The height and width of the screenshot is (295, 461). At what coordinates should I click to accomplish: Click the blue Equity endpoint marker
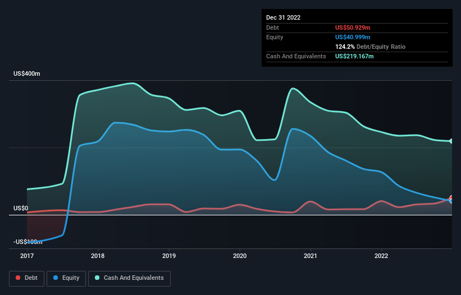tap(451, 201)
